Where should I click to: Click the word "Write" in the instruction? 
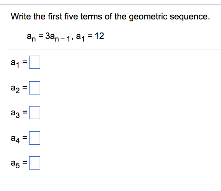click(x=21, y=16)
